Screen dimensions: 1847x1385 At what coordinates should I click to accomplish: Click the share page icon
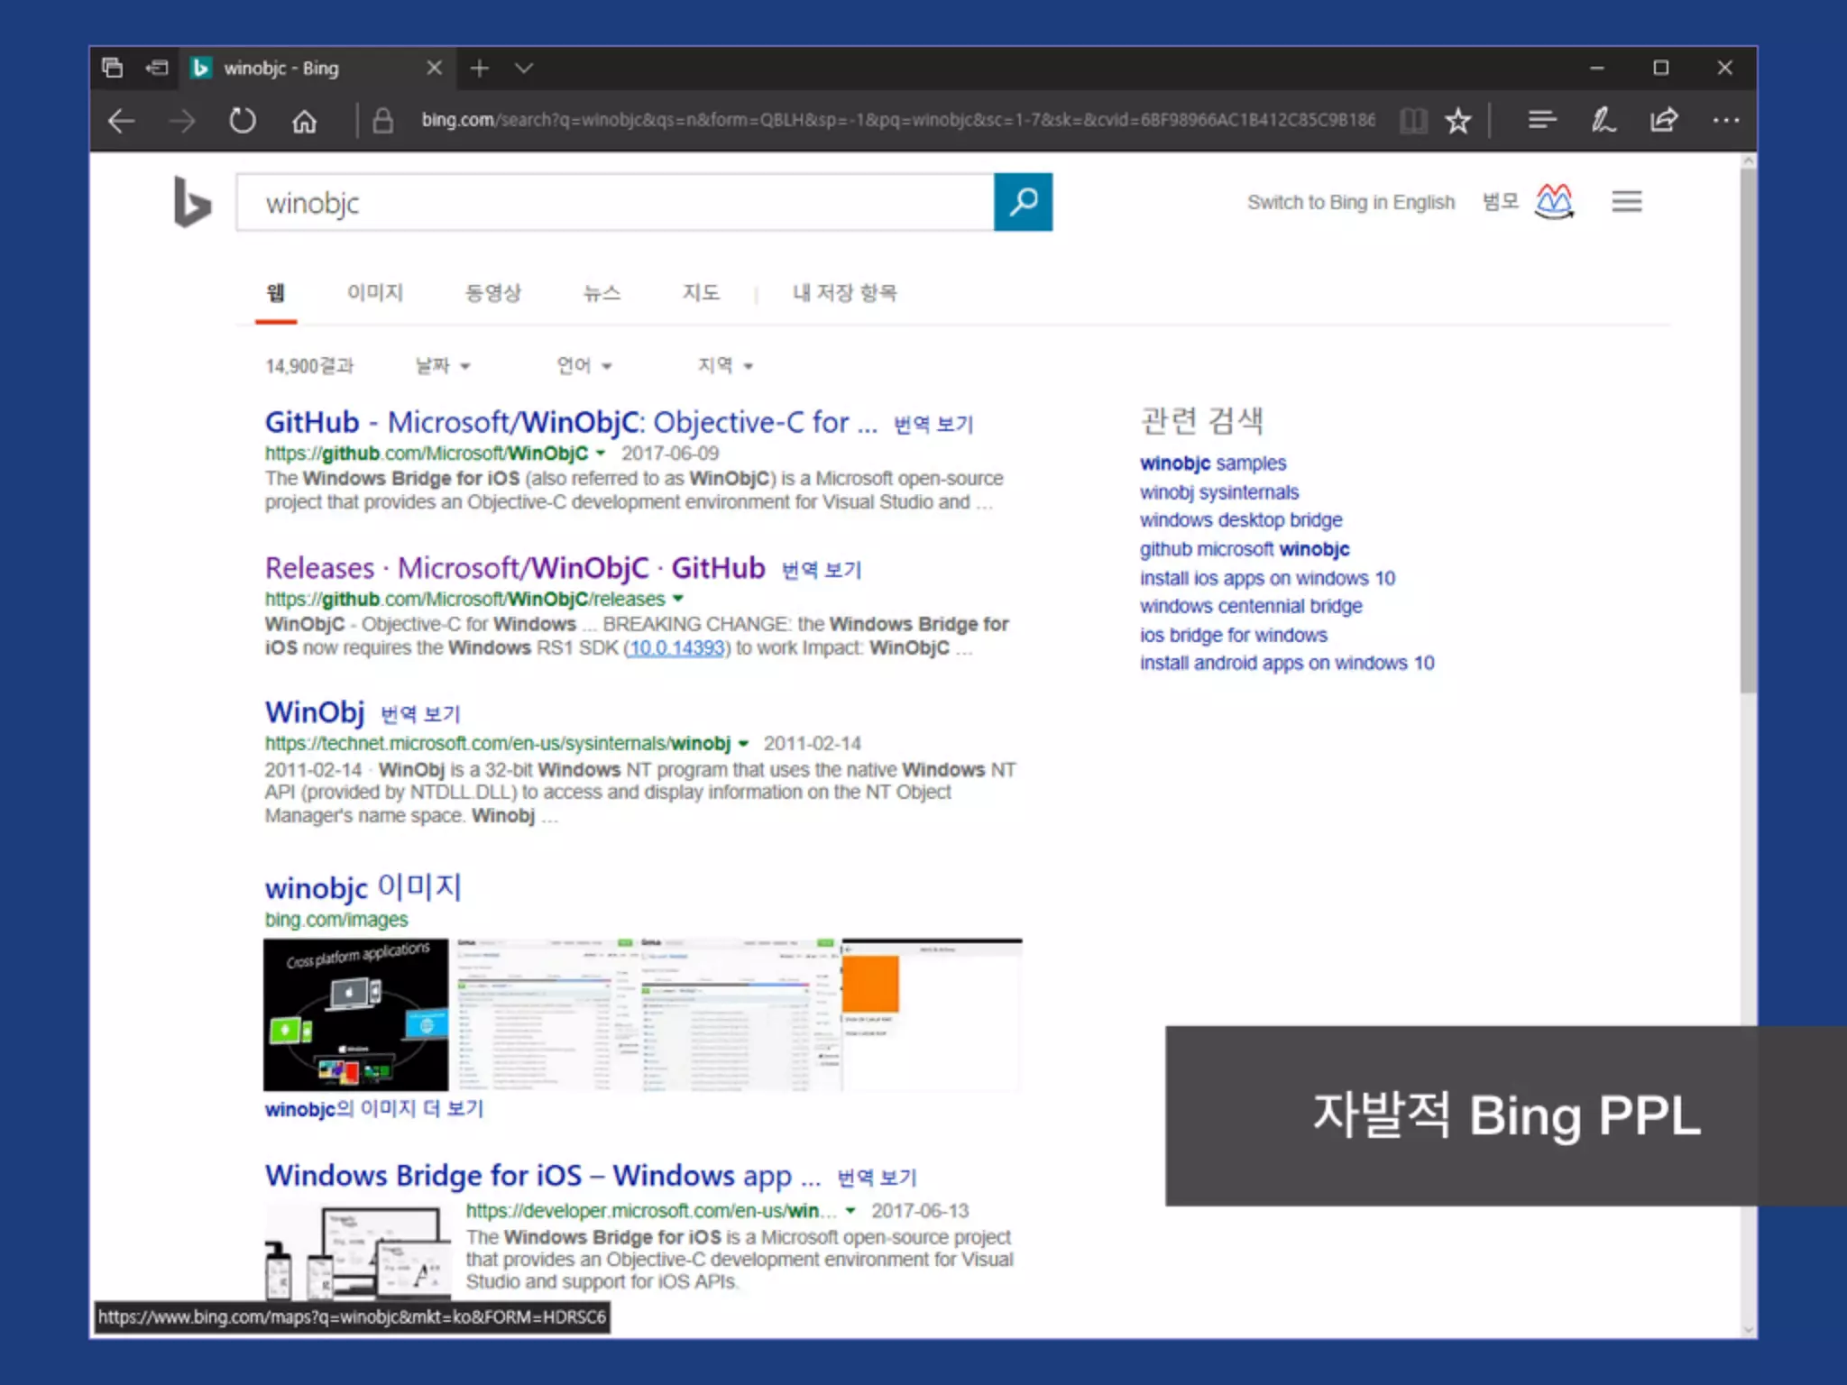tap(1664, 120)
